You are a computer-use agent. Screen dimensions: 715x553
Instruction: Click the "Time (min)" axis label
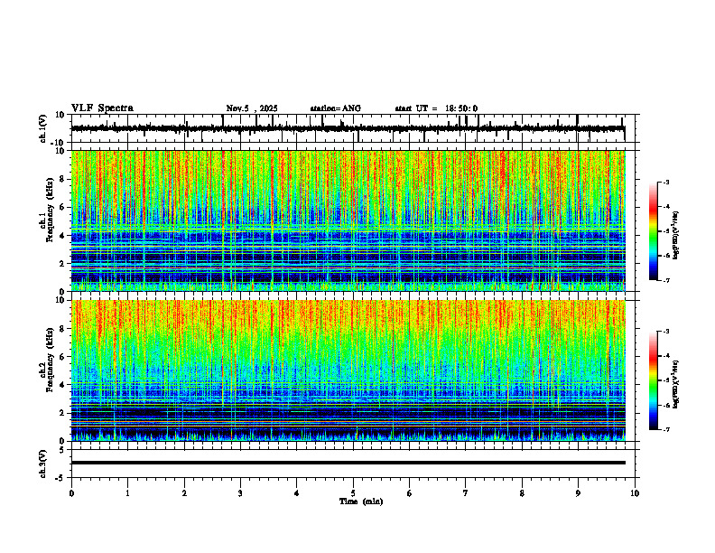[x=361, y=501]
